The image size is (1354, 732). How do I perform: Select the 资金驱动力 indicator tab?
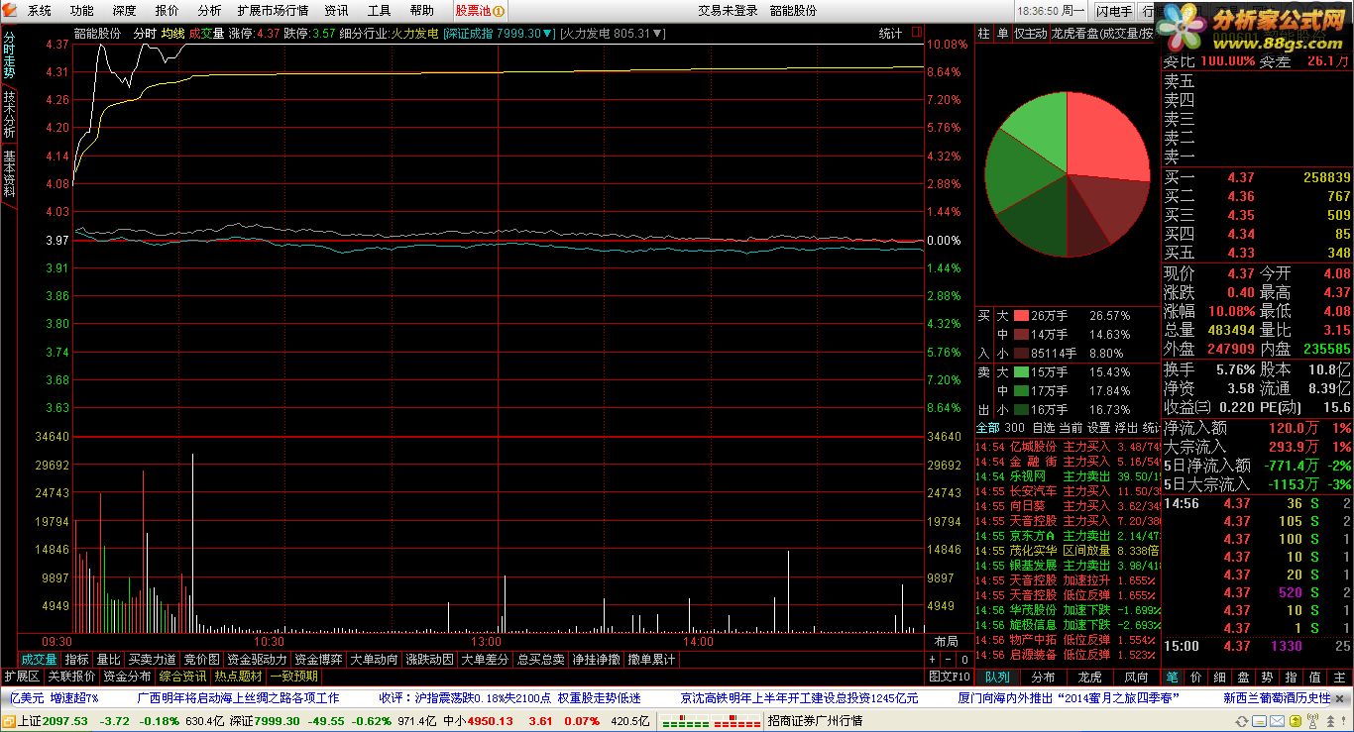(257, 660)
